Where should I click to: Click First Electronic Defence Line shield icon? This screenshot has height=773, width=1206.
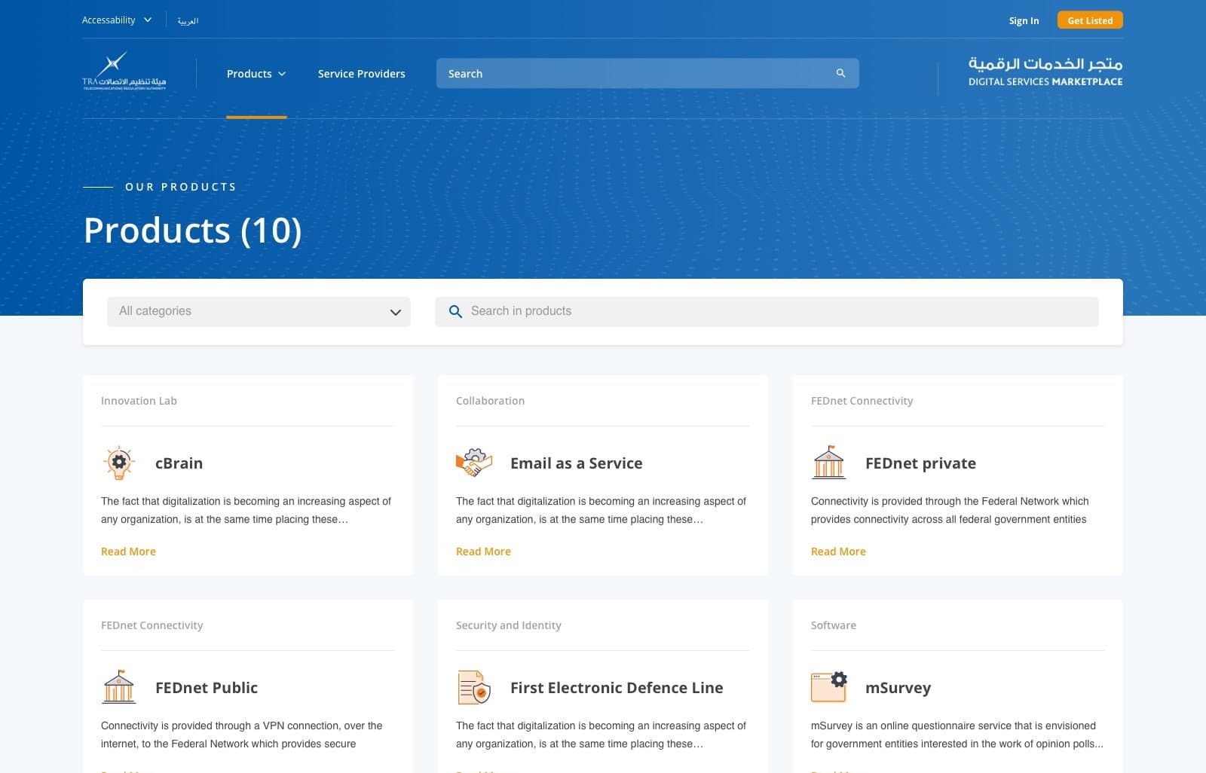click(x=474, y=687)
